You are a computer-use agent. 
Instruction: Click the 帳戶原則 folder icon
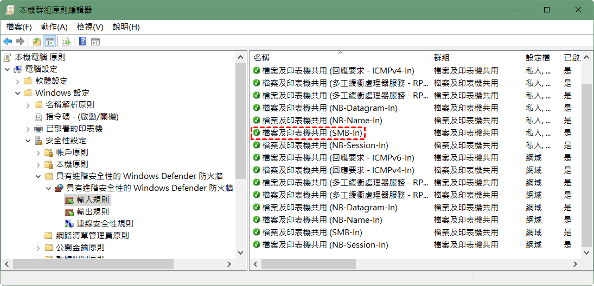[x=48, y=152]
